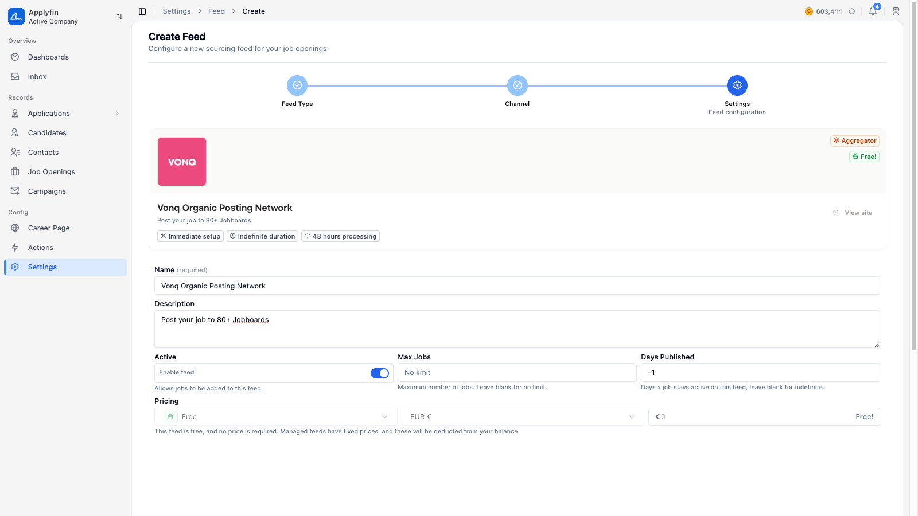This screenshot has height=516, width=918.
Task: Click the Max Jobs input field
Action: 517,373
